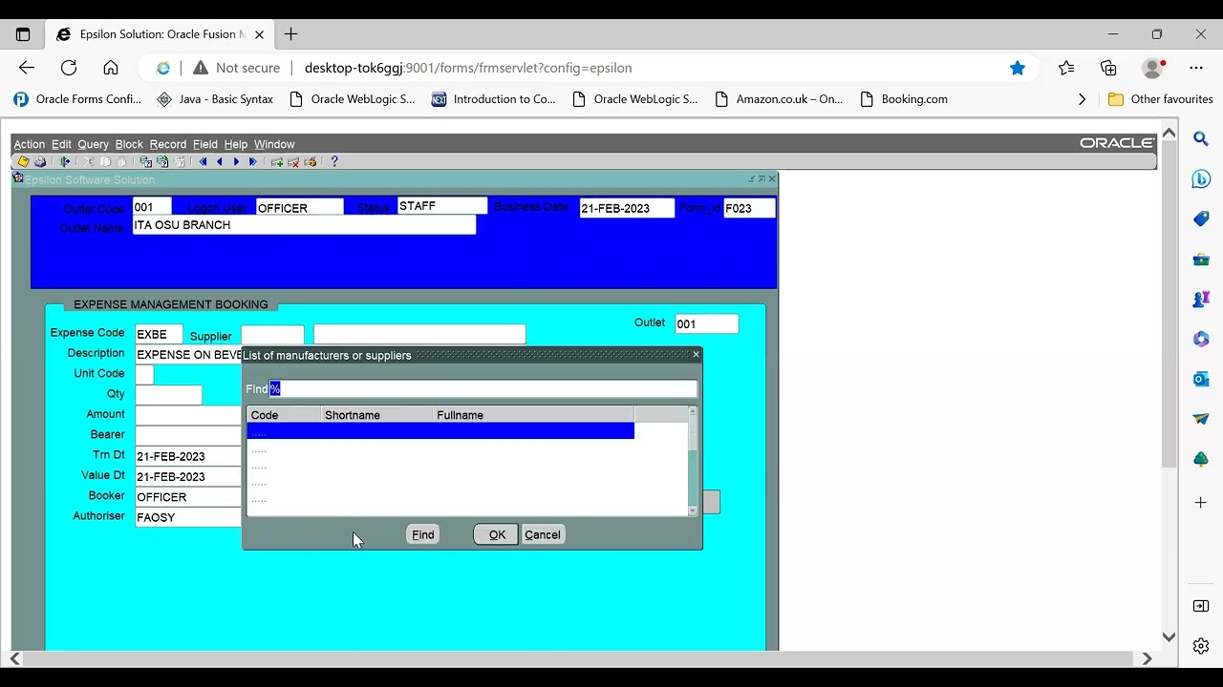This screenshot has width=1223, height=687.
Task: Open Outlook icon in Edge sidebar
Action: pos(1201,380)
